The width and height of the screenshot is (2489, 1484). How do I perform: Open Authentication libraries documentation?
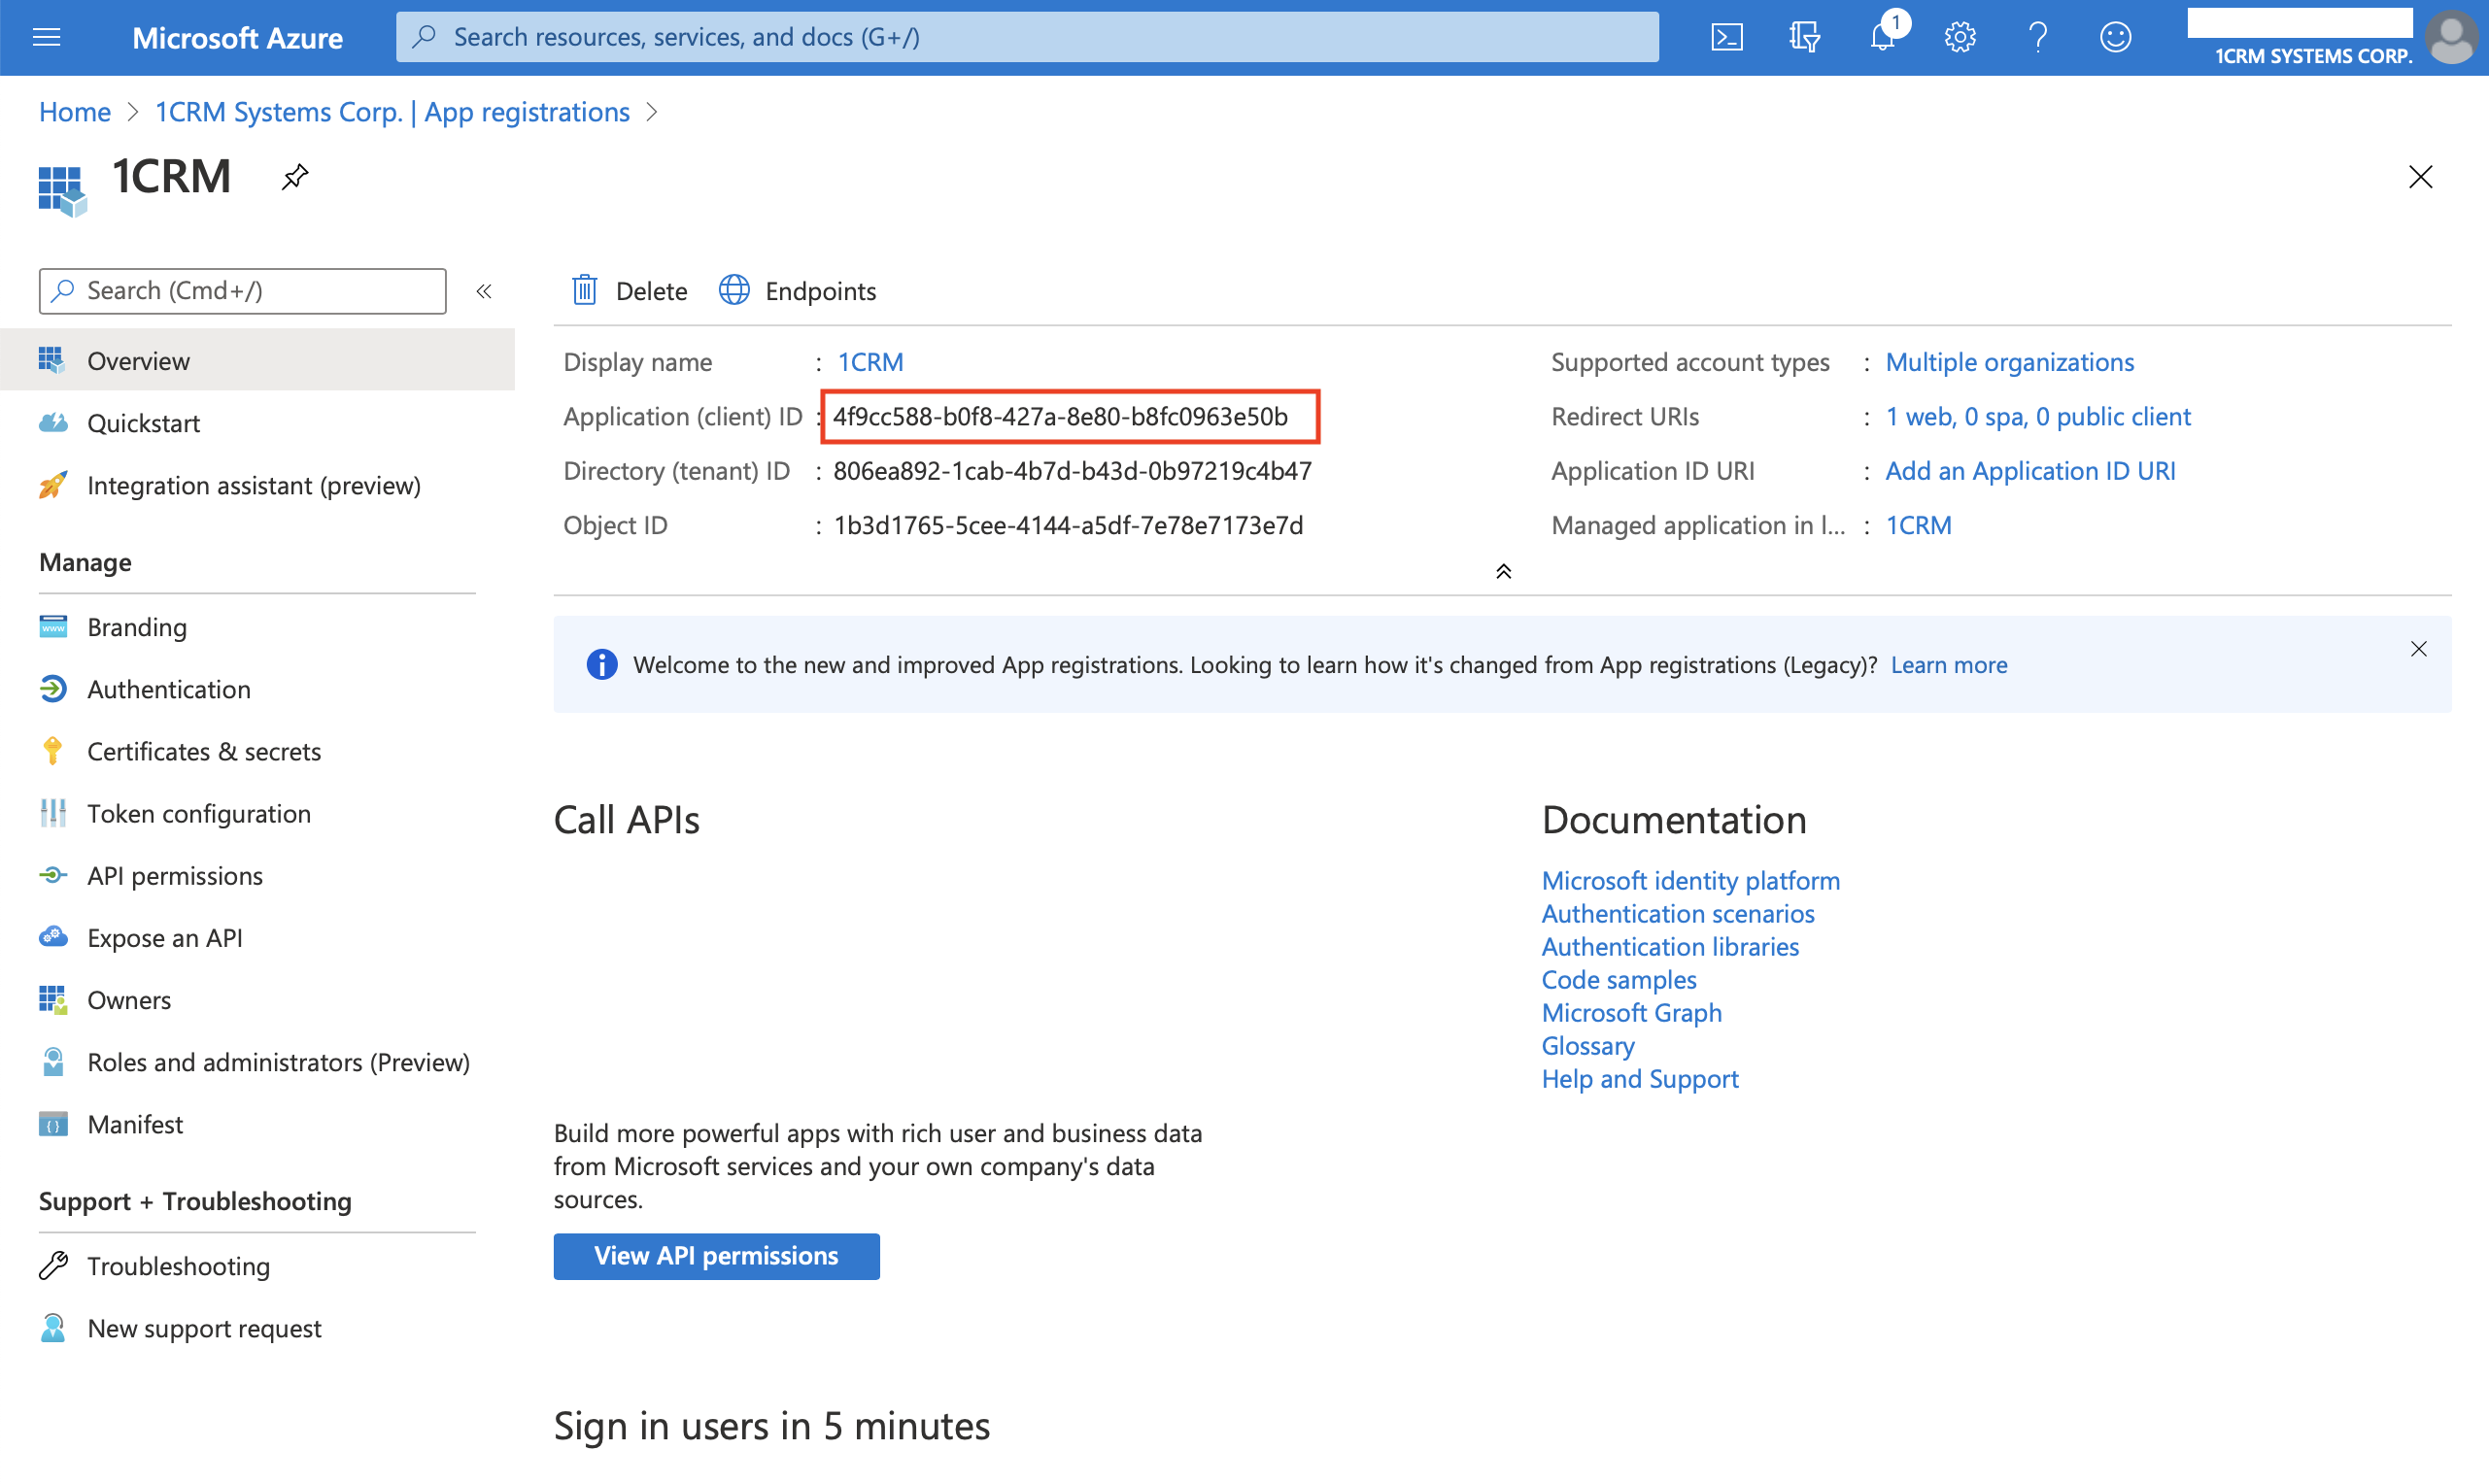[x=1669, y=946]
